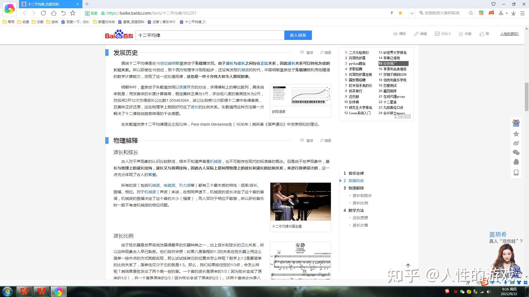The image size is (529, 297).
Task: Click the search input containing 十二平均律
Action: 209,35
